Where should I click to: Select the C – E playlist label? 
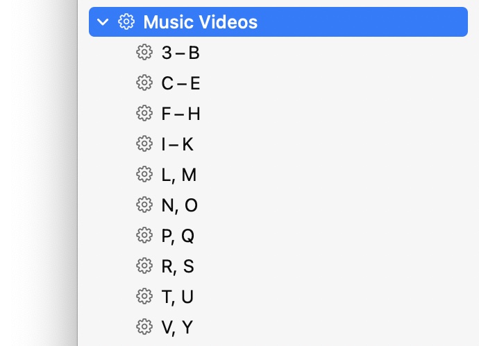(180, 83)
